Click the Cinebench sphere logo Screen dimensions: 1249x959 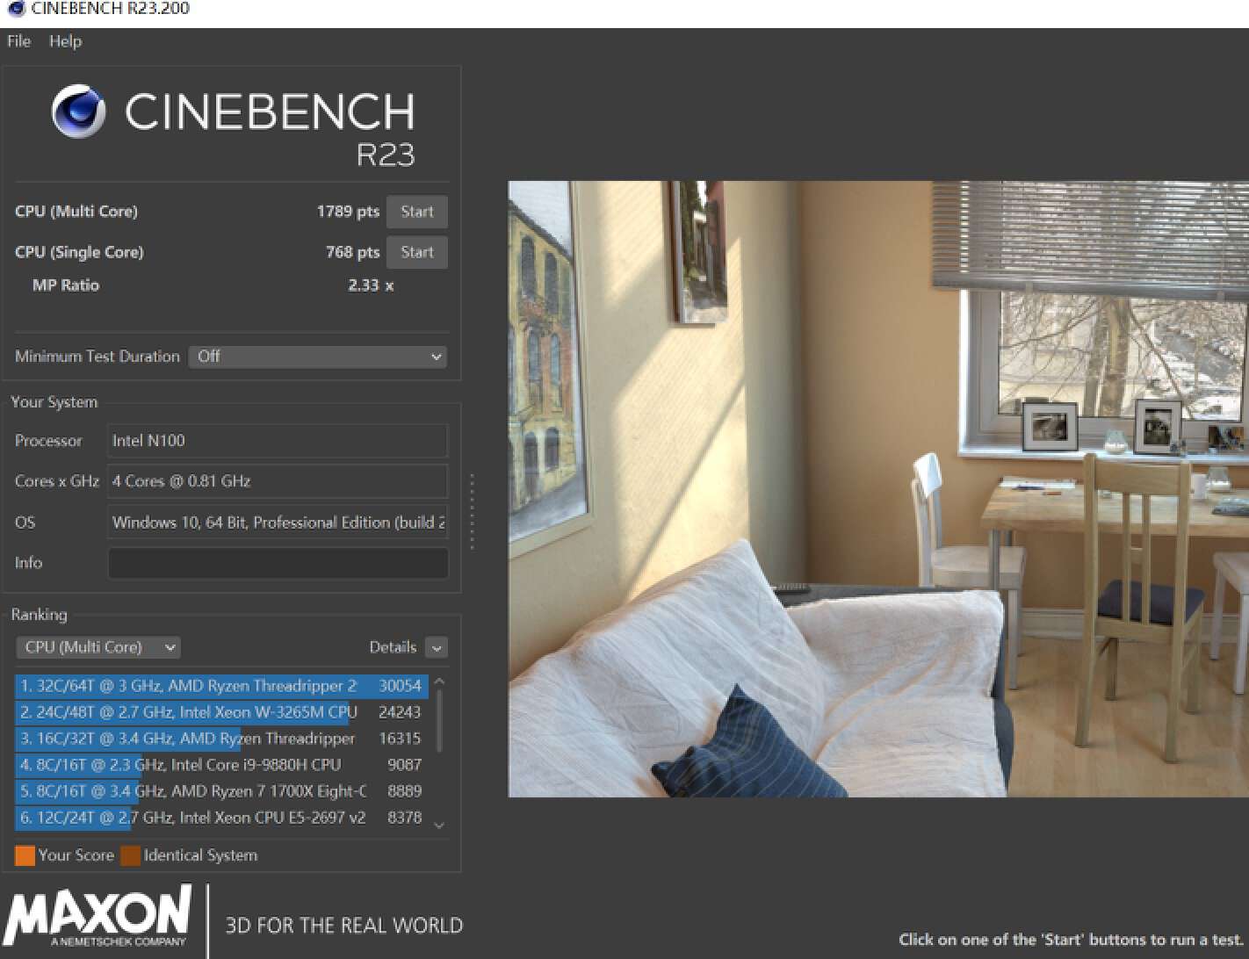[78, 112]
